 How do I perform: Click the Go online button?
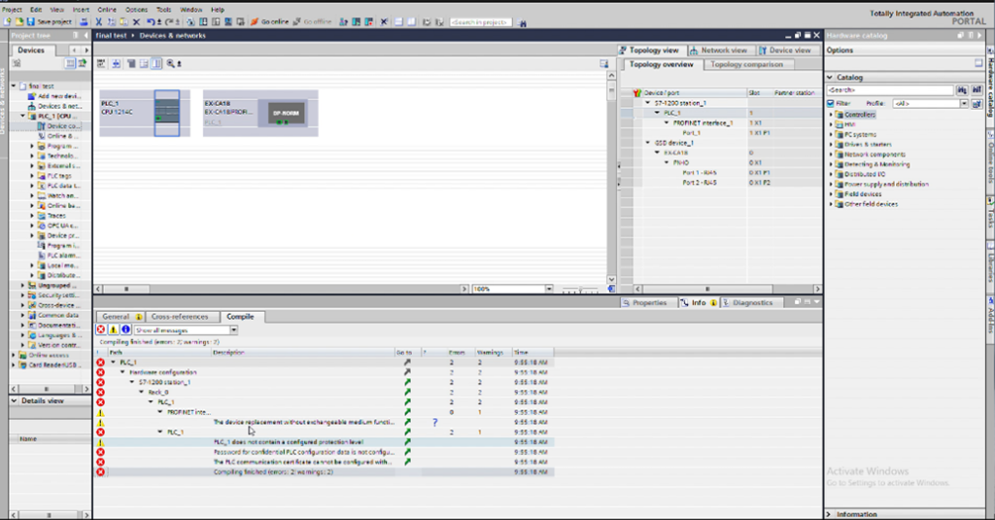point(269,22)
